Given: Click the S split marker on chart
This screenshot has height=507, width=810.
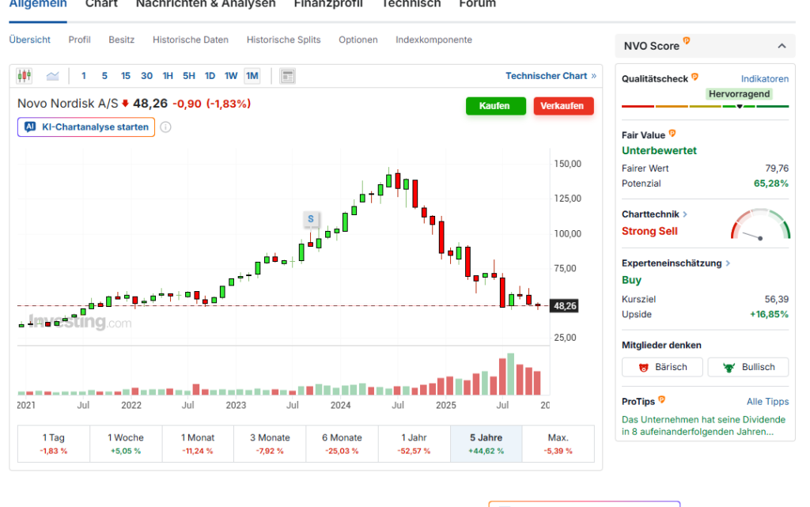Looking at the screenshot, I should pyautogui.click(x=311, y=219).
